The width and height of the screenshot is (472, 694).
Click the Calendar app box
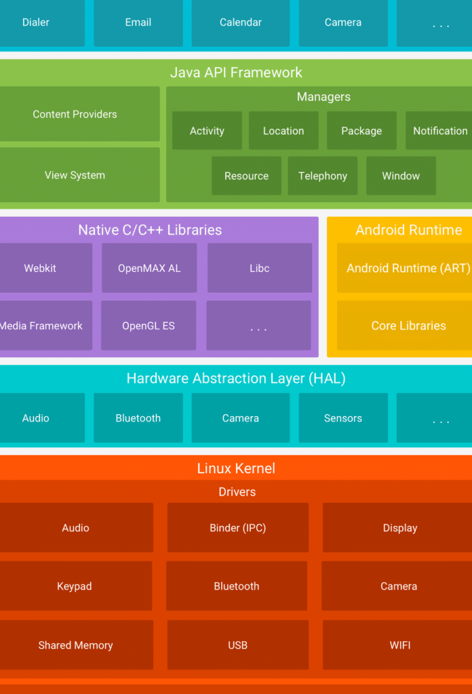(x=241, y=23)
